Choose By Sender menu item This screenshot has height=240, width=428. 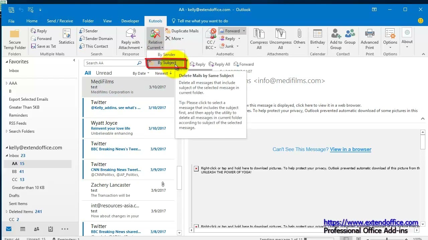(x=166, y=55)
